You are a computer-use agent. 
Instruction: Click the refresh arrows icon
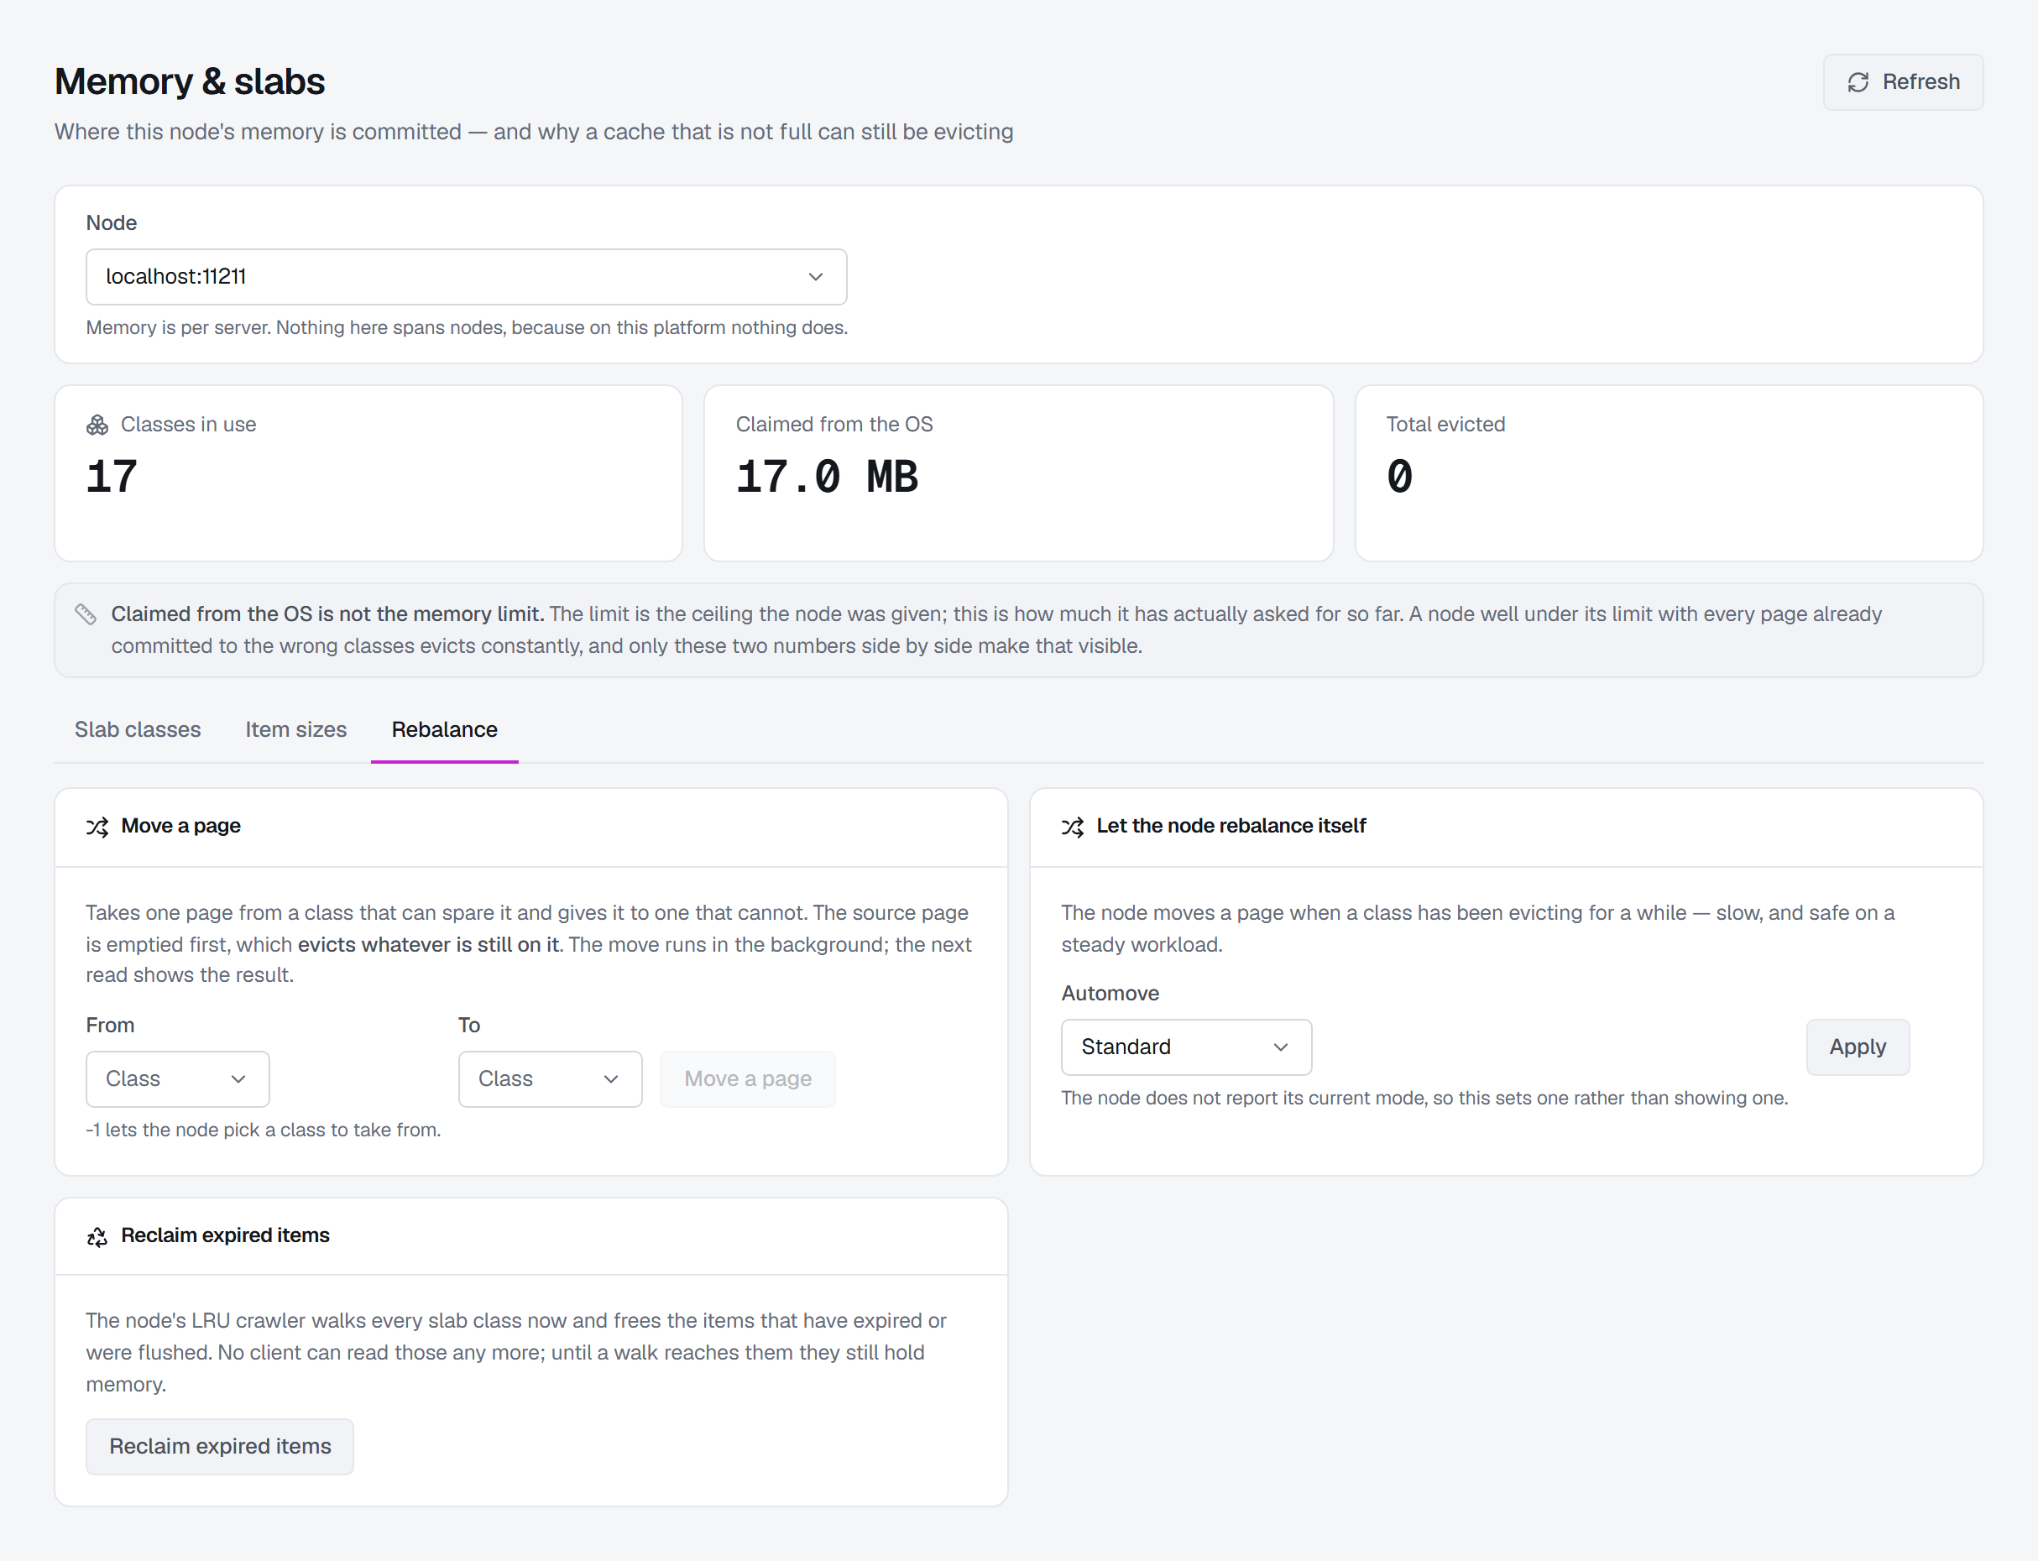(x=1858, y=83)
